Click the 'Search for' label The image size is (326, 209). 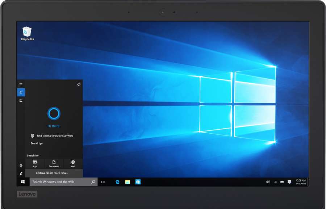pos(33,155)
